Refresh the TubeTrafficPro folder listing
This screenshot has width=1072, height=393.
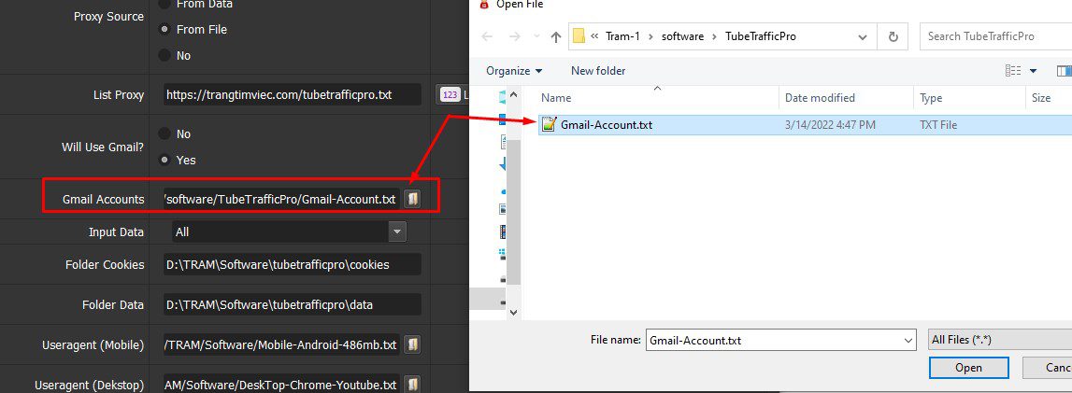pyautogui.click(x=893, y=36)
